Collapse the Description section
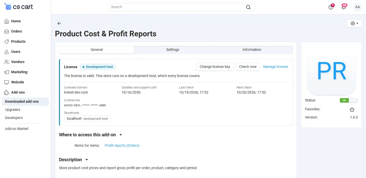 pos(87,160)
